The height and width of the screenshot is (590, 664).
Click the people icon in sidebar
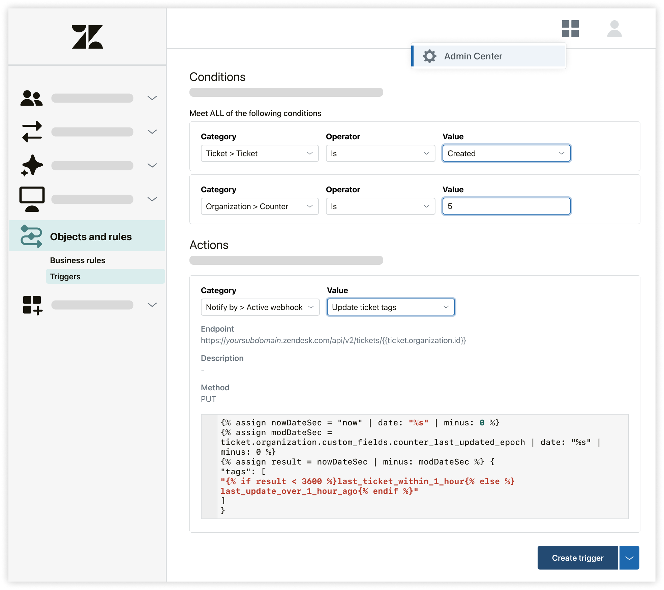31,98
